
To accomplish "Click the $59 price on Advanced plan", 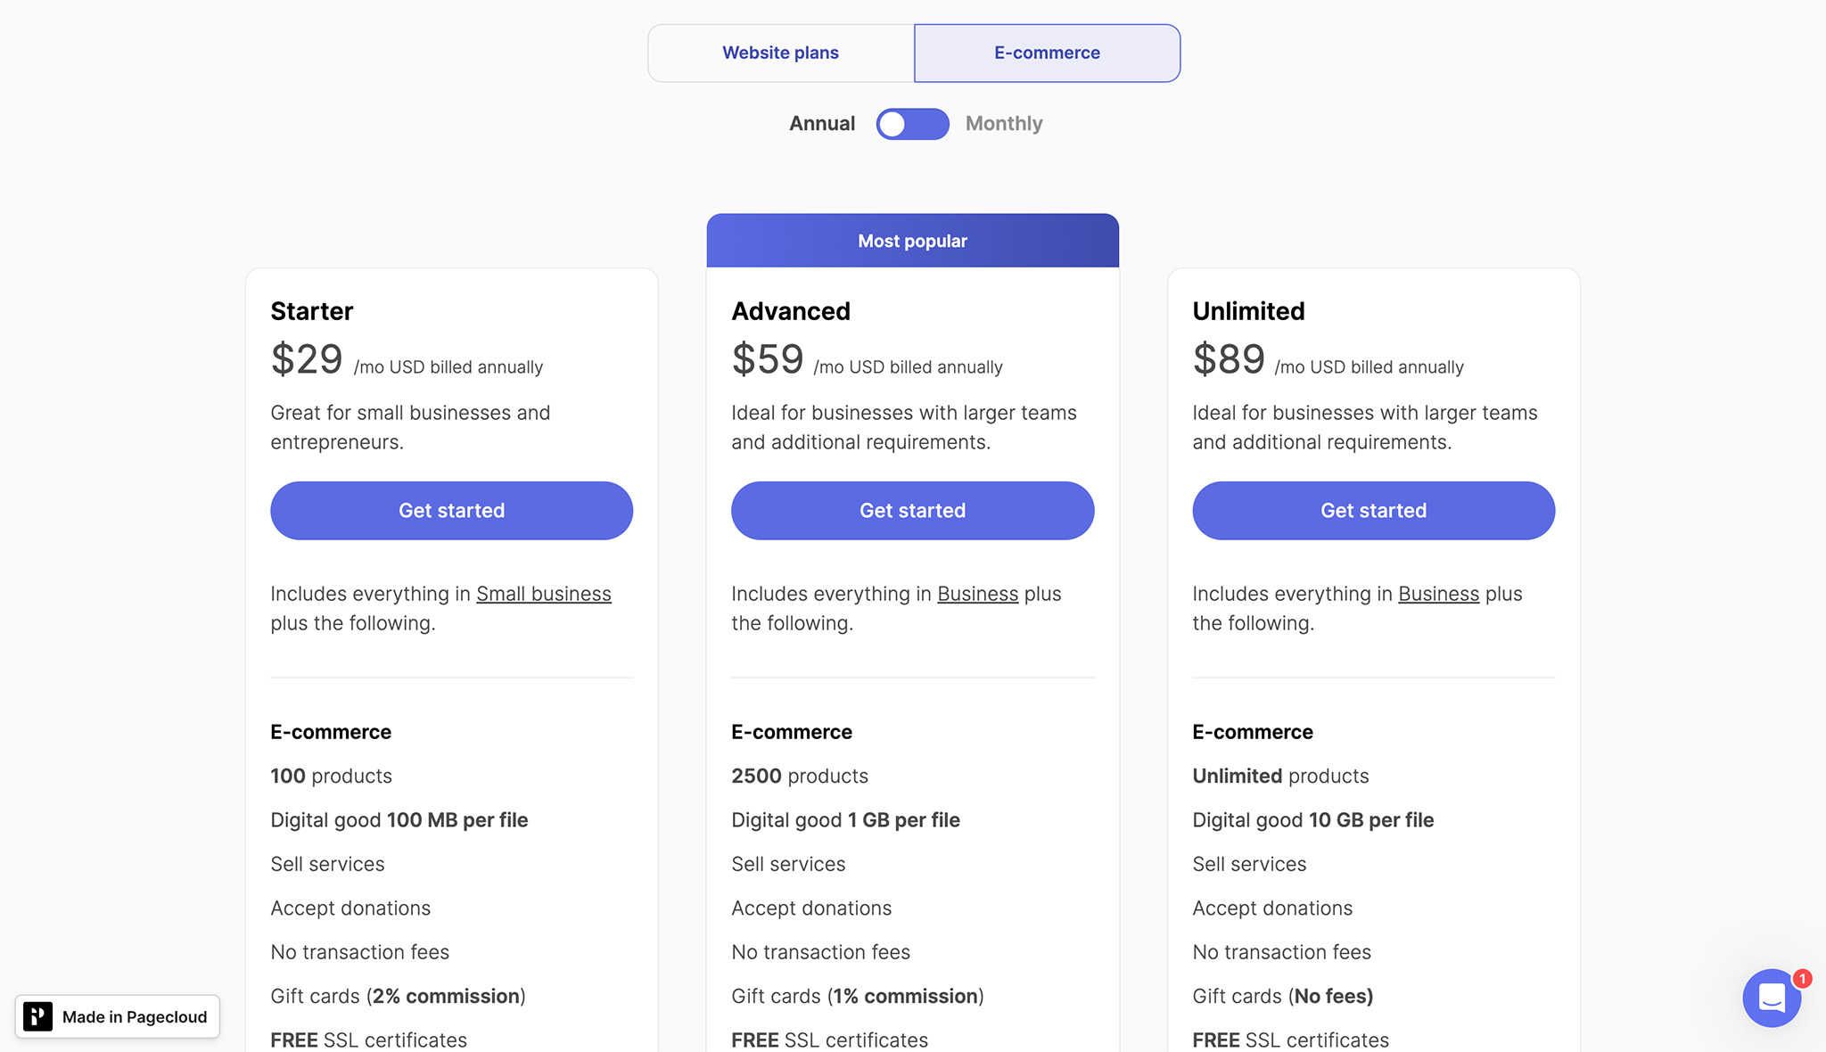I will (767, 358).
